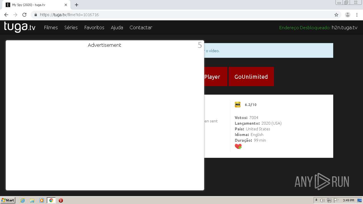Viewport: 363px width, 204px height.
Task: Open the file explorer folder taskbar icon
Action: click(x=32, y=200)
